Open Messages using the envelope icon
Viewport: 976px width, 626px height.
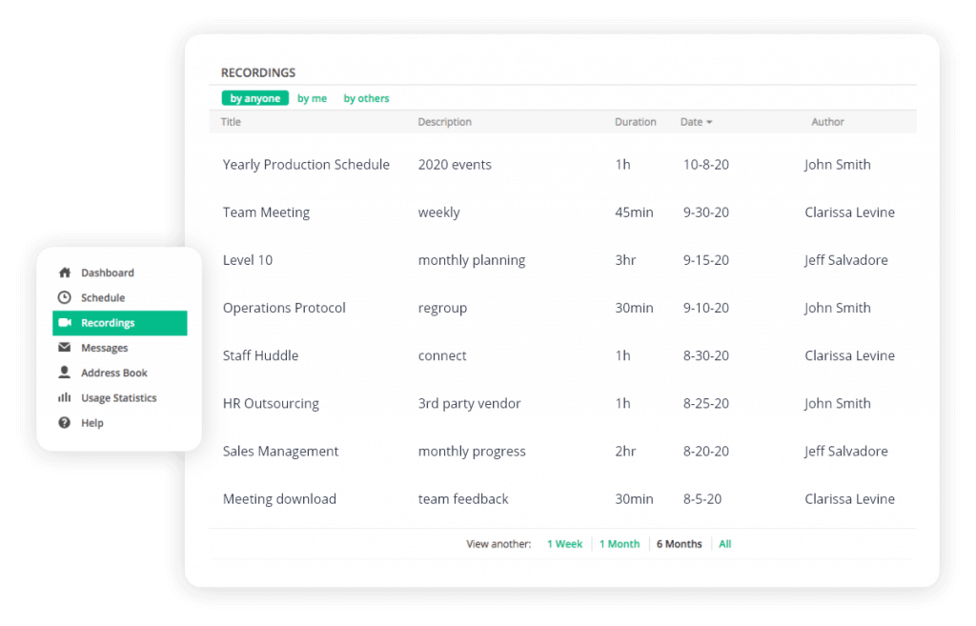click(x=65, y=348)
